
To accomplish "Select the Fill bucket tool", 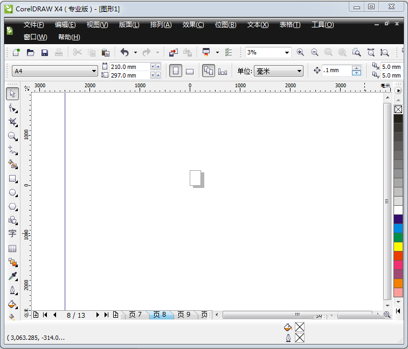I will pos(12,304).
